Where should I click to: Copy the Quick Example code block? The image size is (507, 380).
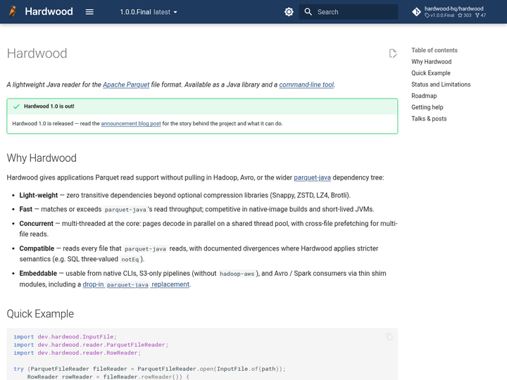[x=389, y=336]
